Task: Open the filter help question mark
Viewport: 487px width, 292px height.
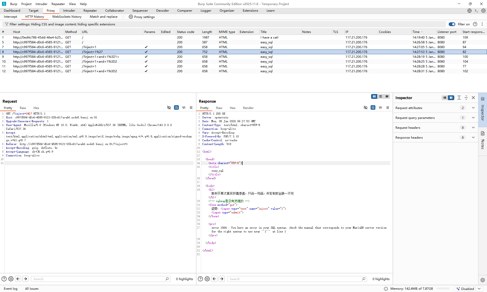Action: click(x=475, y=24)
